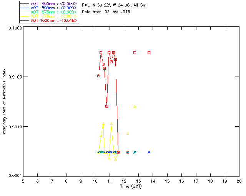The image size is (246, 196).
Task: Click the blue asterisk marker near time 13.7
Action: pos(149,152)
